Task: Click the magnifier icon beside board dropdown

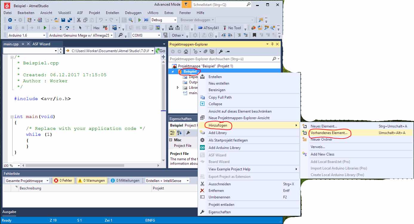Action: tap(120, 35)
